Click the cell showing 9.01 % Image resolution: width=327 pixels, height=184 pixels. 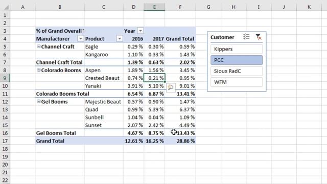180,86
